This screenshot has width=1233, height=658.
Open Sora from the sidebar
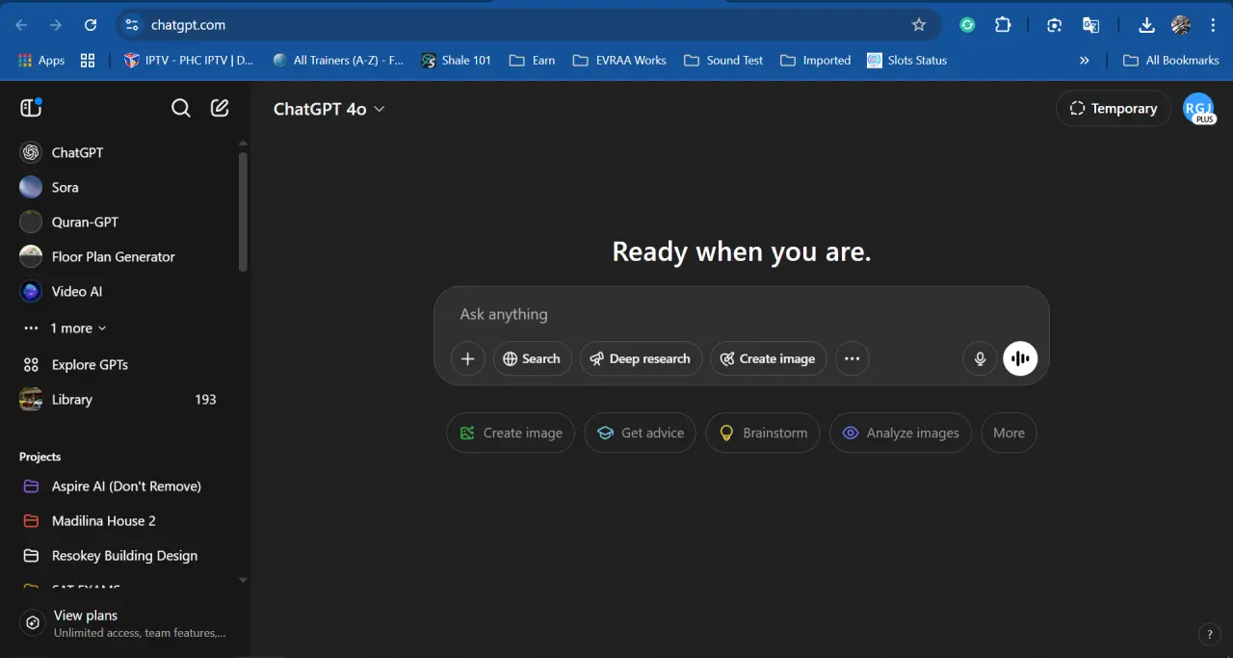[x=121, y=187]
